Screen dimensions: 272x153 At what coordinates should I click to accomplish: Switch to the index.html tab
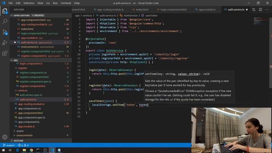tap(140, 9)
